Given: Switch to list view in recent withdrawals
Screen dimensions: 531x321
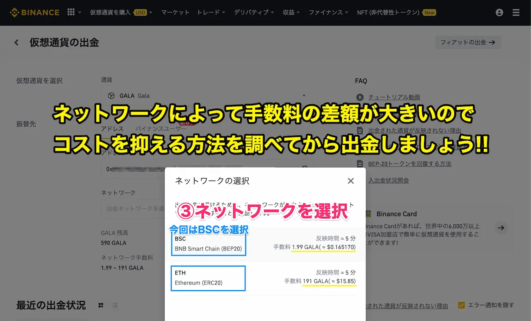Looking at the screenshot, I should [115, 305].
